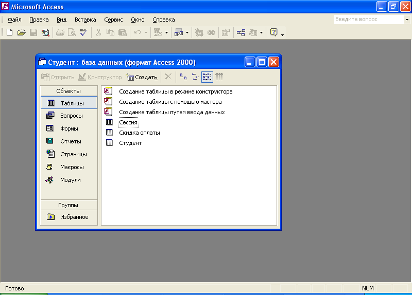The width and height of the screenshot is (412, 295).
Task: Switch to the Large icons view
Action: click(183, 77)
